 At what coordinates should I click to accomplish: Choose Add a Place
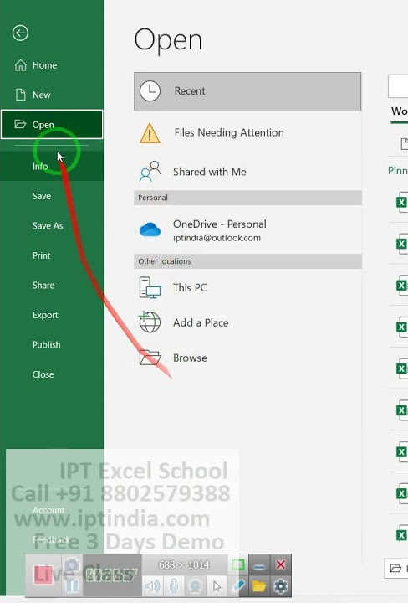247,322
